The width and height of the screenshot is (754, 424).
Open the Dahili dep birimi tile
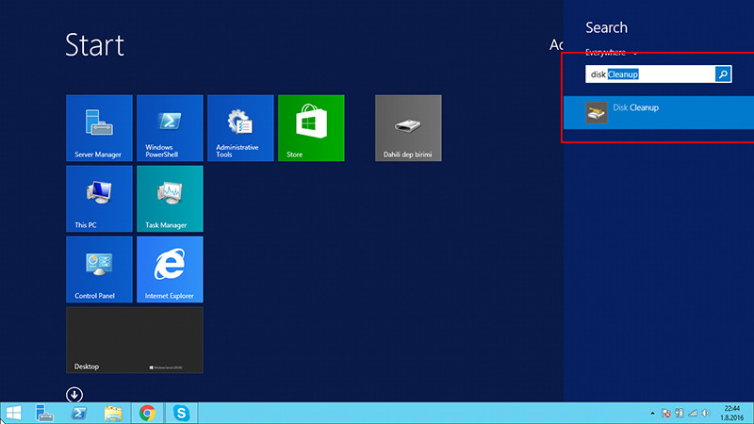(408, 128)
